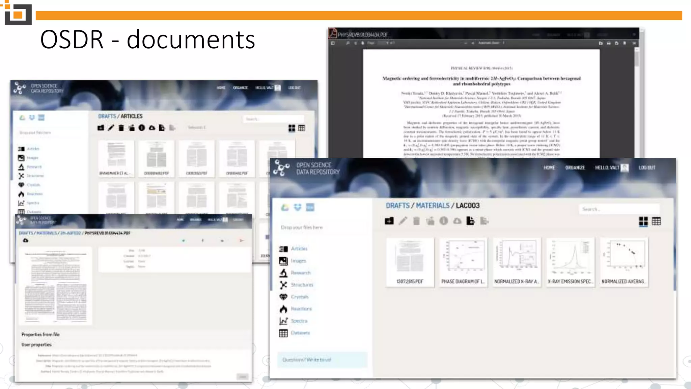Open the Crystals category in LACO03 sidebar

click(299, 297)
